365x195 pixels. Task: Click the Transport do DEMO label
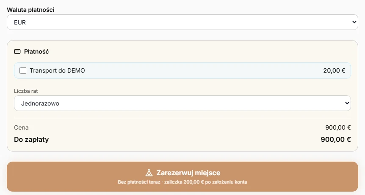[x=57, y=70]
